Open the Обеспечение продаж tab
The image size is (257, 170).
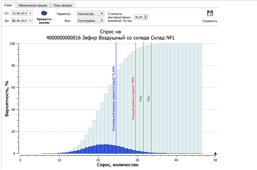[33, 5]
